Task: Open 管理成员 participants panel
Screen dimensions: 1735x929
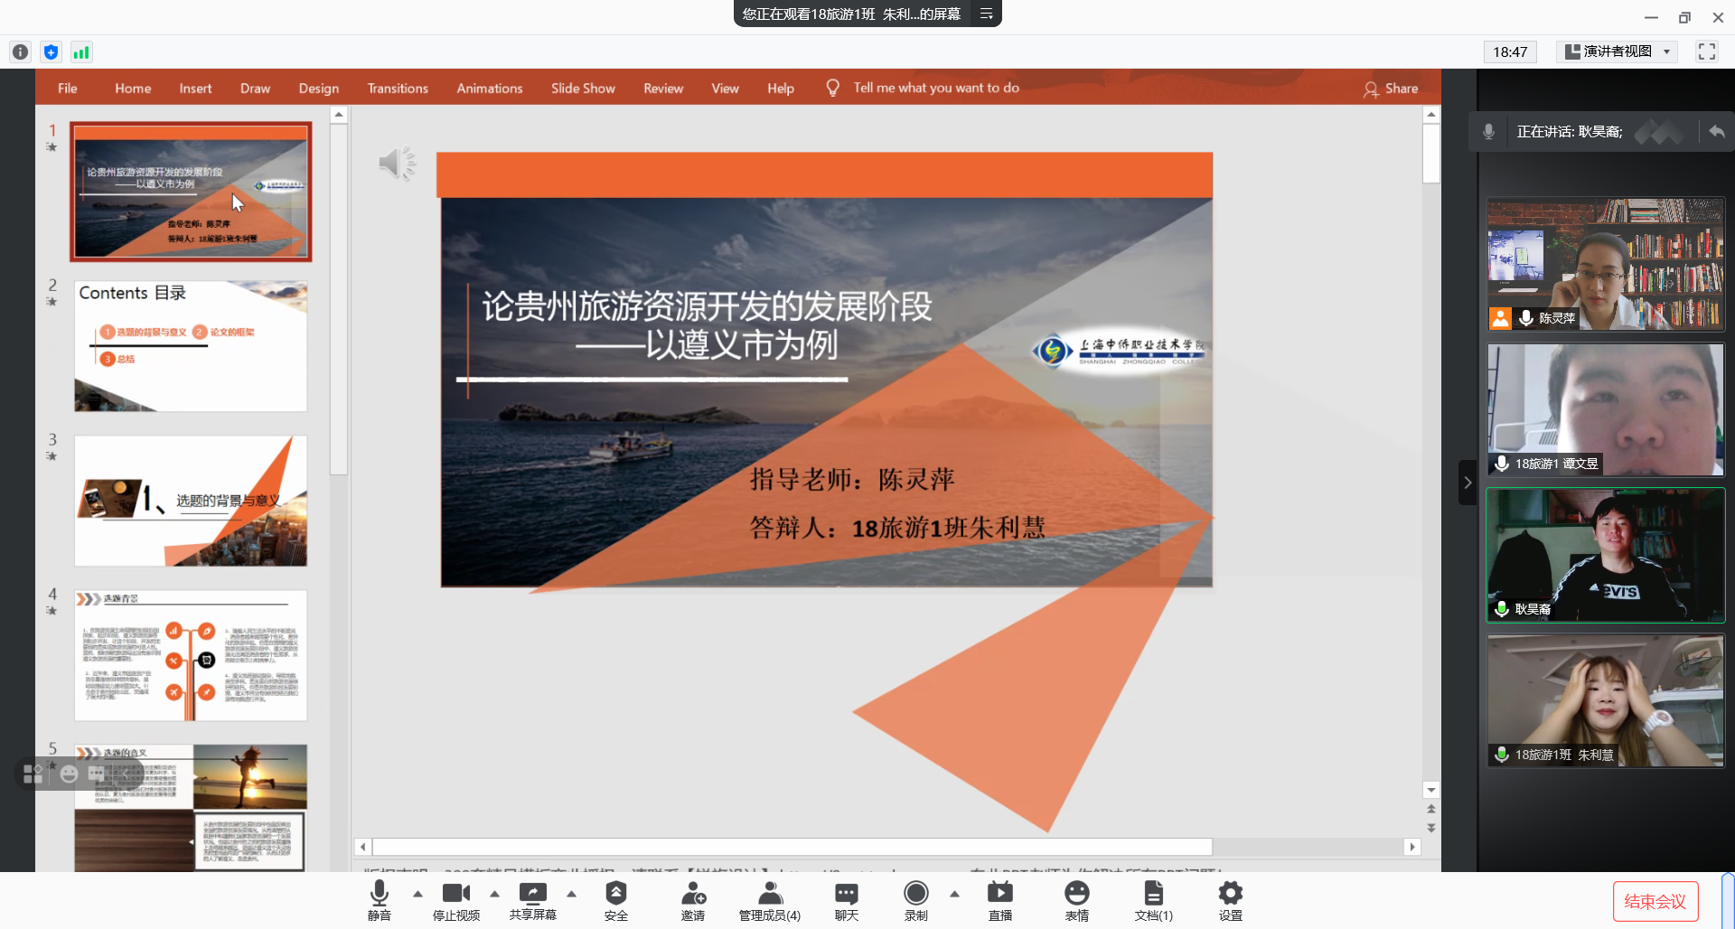Action: pos(770,899)
